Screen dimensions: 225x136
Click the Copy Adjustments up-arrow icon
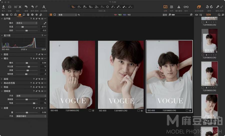tap(218, 7)
